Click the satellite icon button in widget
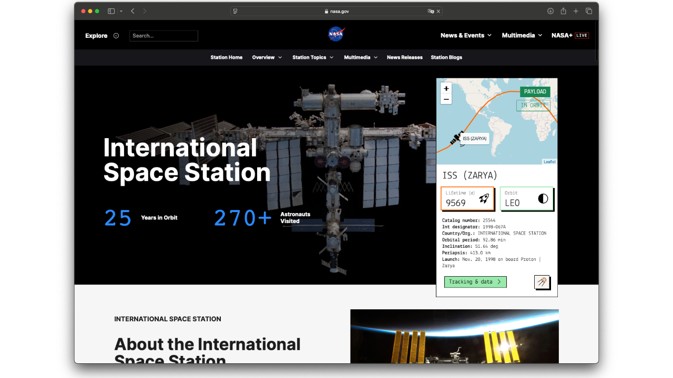The image size is (673, 378). pos(542,282)
